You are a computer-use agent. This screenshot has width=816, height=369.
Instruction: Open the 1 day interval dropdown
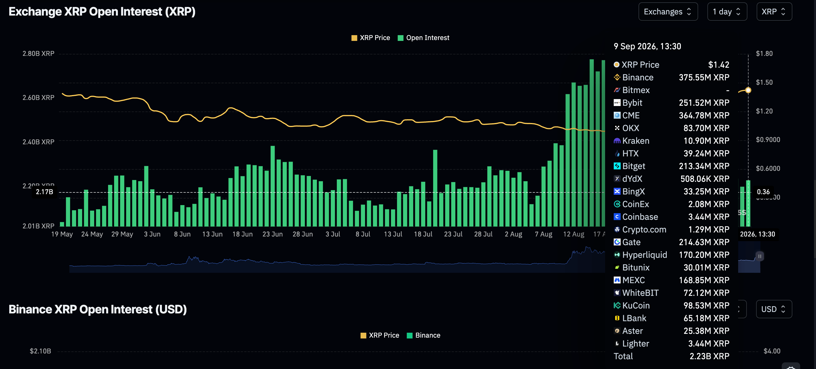727,12
